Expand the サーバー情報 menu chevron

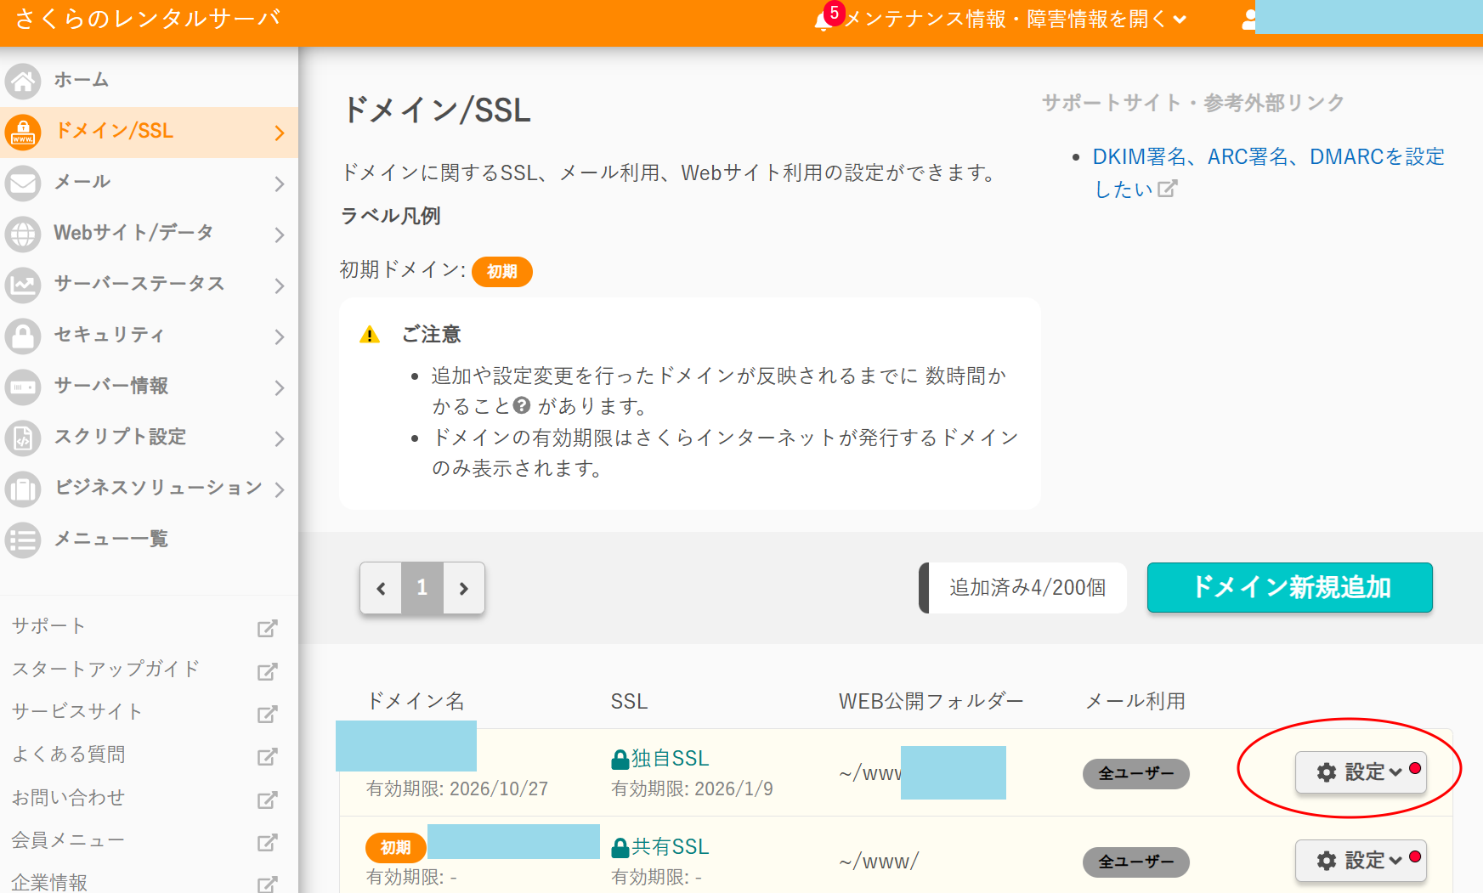point(279,387)
